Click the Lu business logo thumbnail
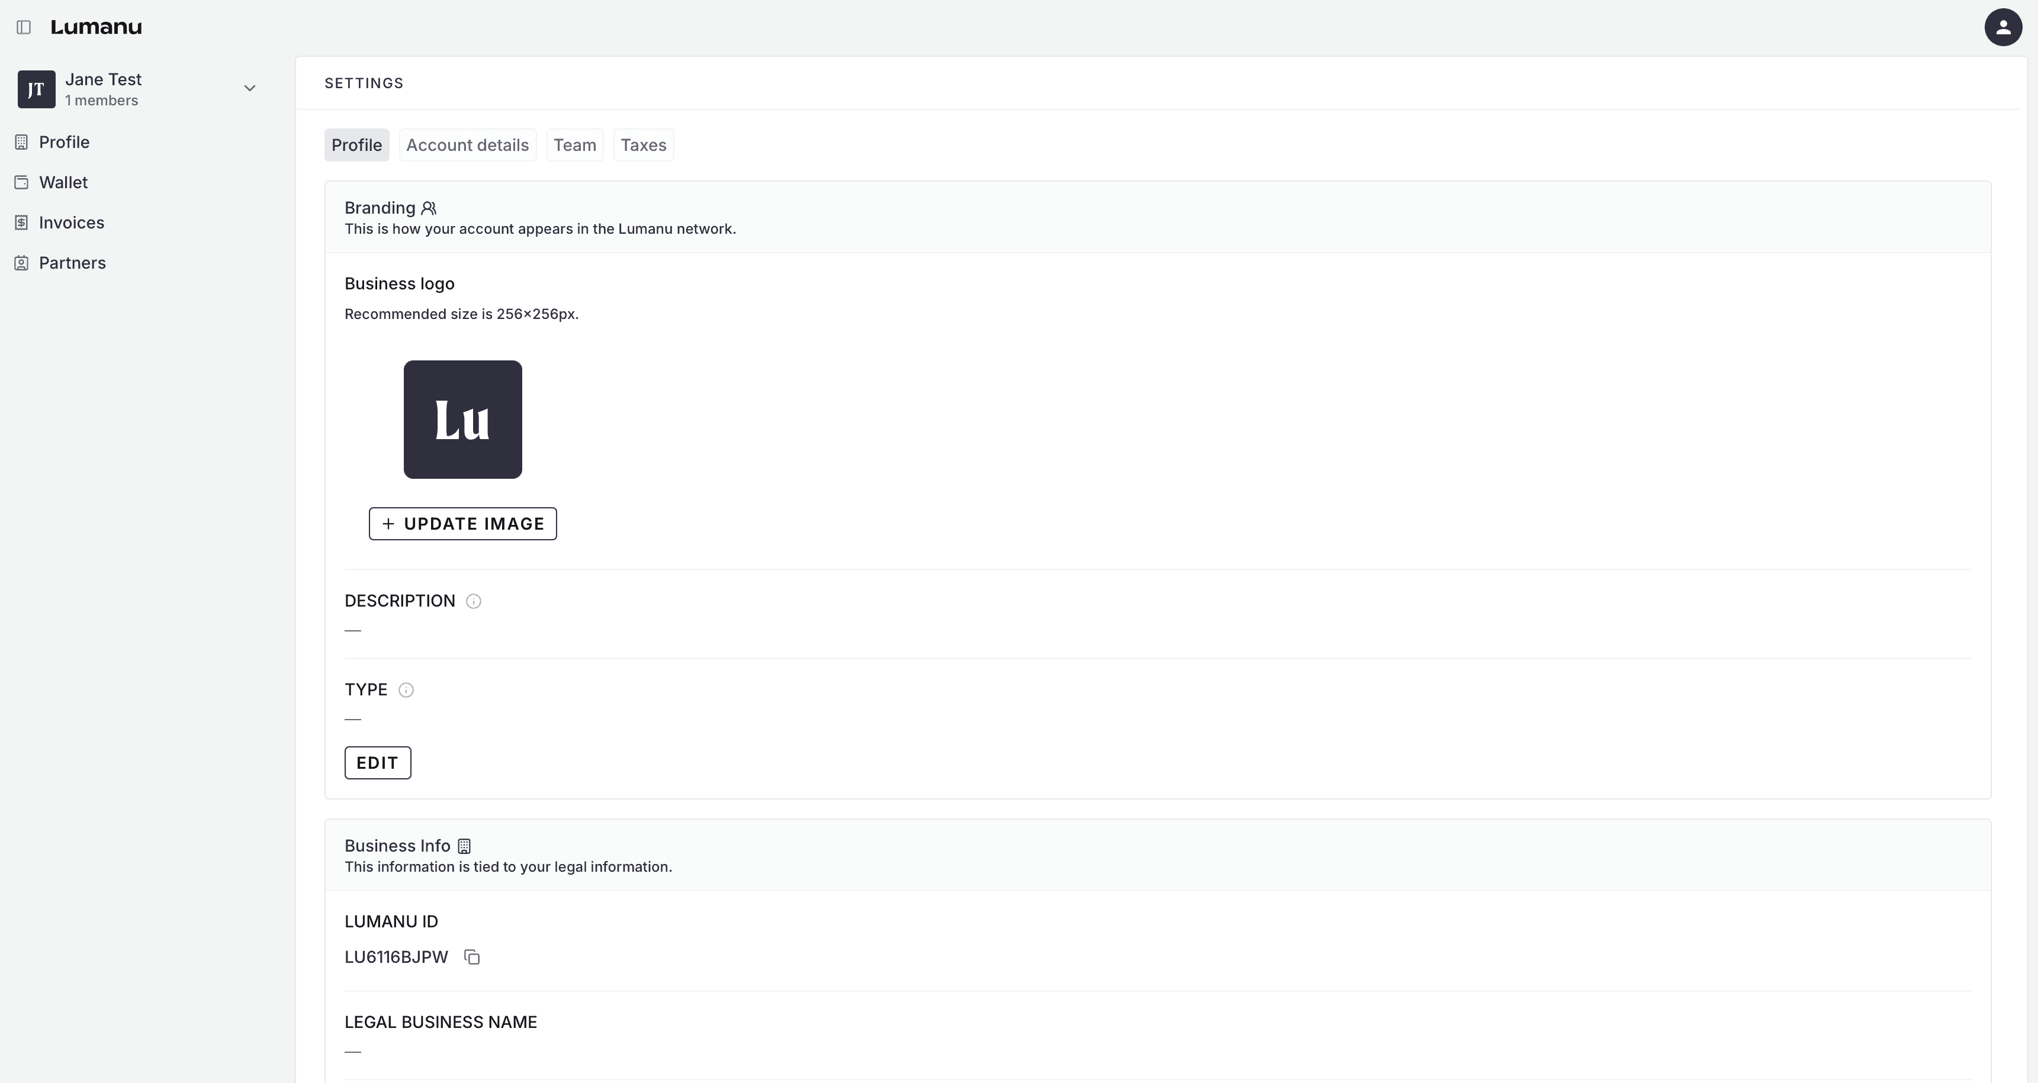 [x=463, y=420]
